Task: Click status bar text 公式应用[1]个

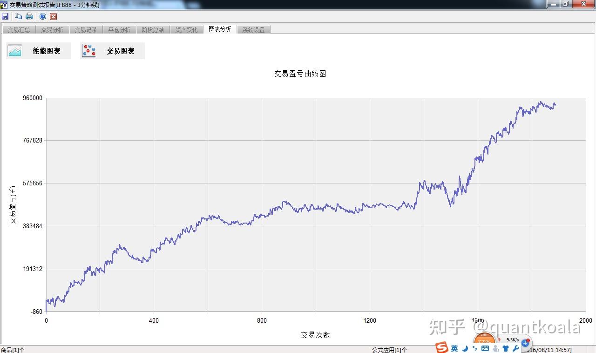Action: coord(389,350)
